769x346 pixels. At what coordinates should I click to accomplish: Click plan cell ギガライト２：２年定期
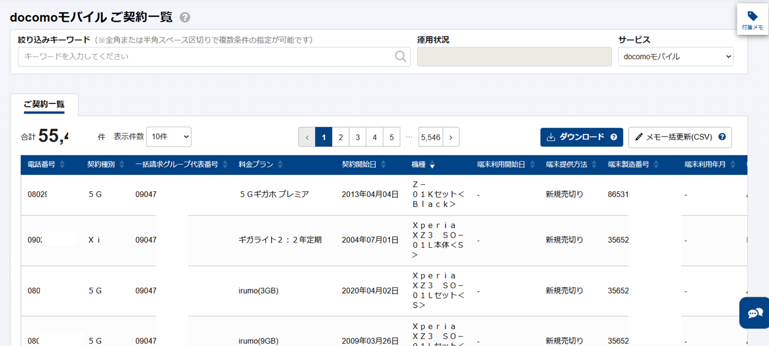(x=280, y=240)
